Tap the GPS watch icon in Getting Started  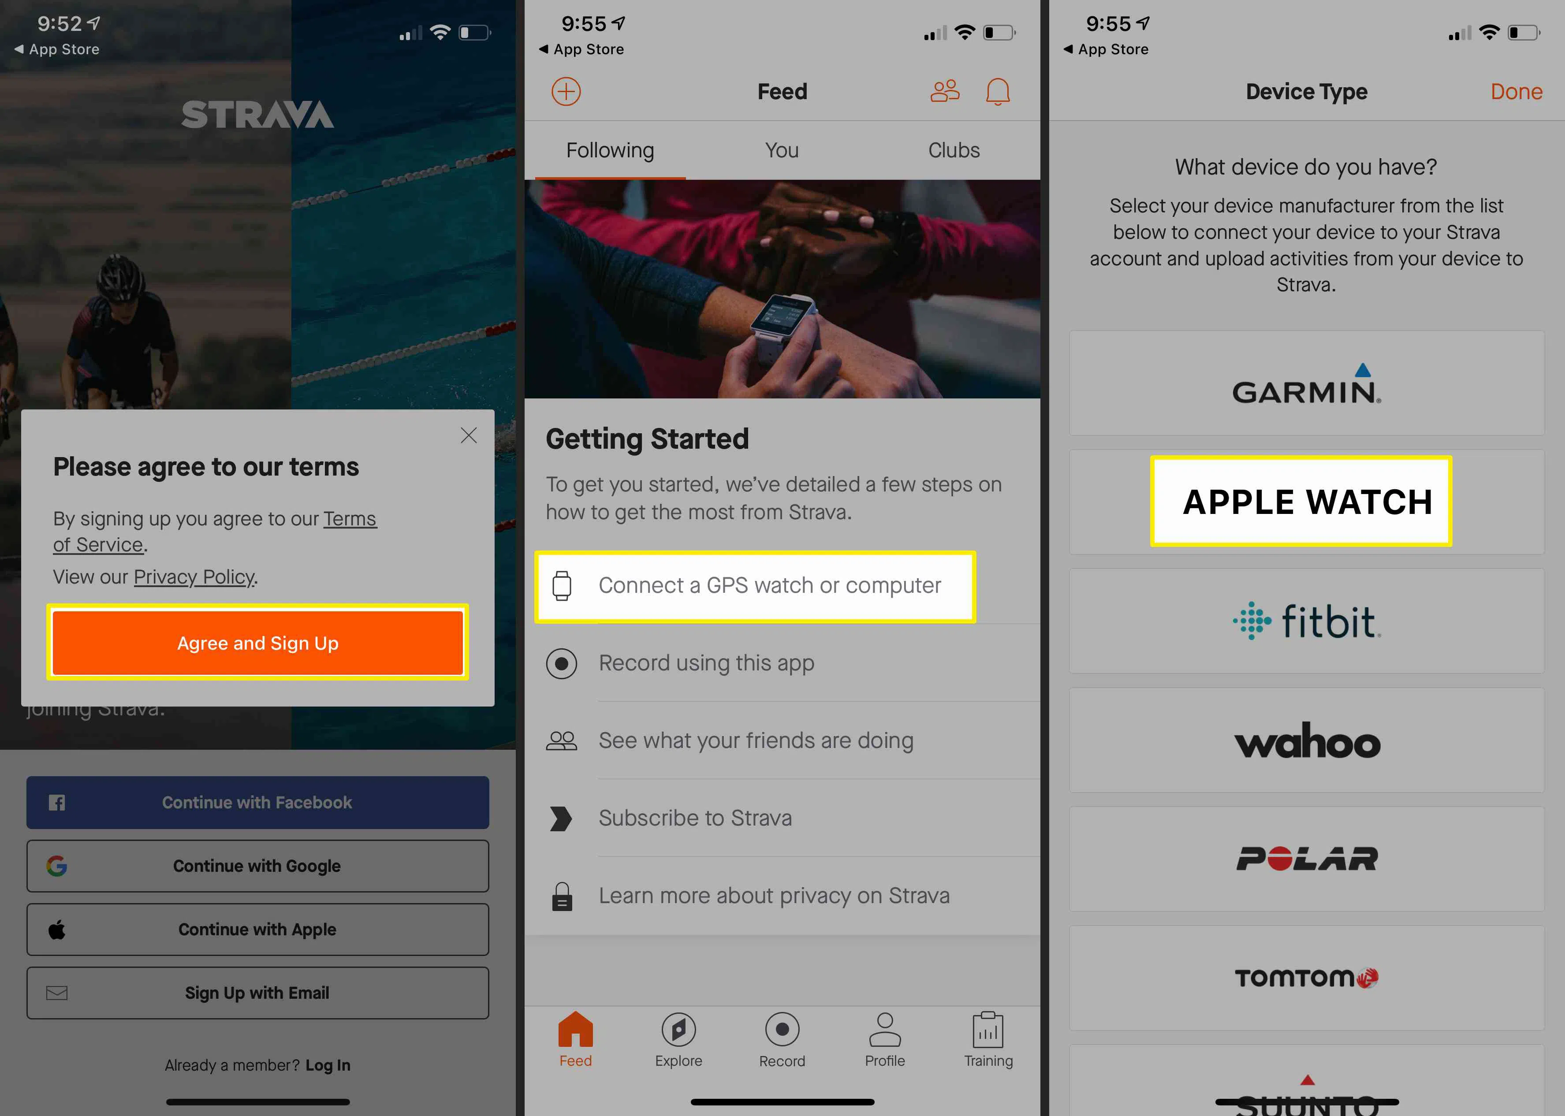point(562,584)
